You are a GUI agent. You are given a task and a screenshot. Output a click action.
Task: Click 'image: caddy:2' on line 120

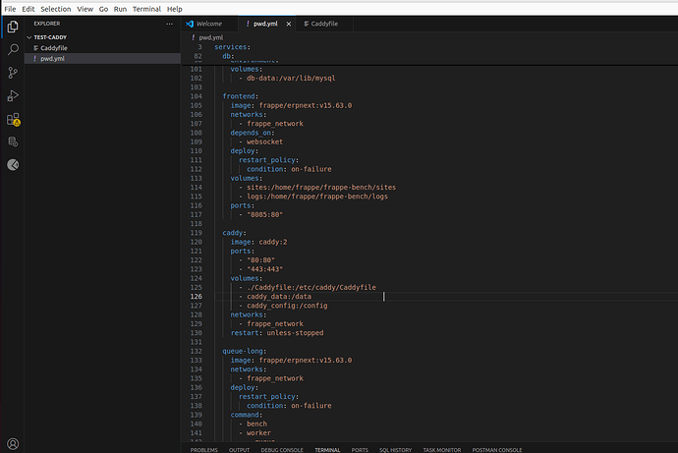(x=258, y=242)
